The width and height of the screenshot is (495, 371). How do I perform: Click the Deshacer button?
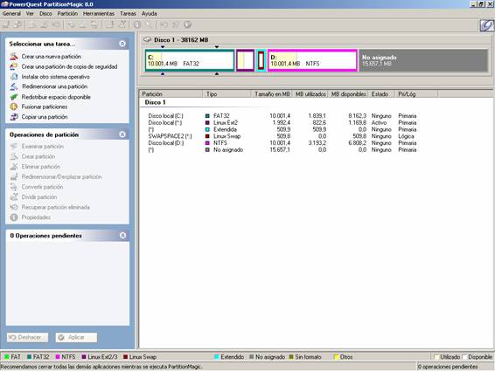(x=27, y=337)
